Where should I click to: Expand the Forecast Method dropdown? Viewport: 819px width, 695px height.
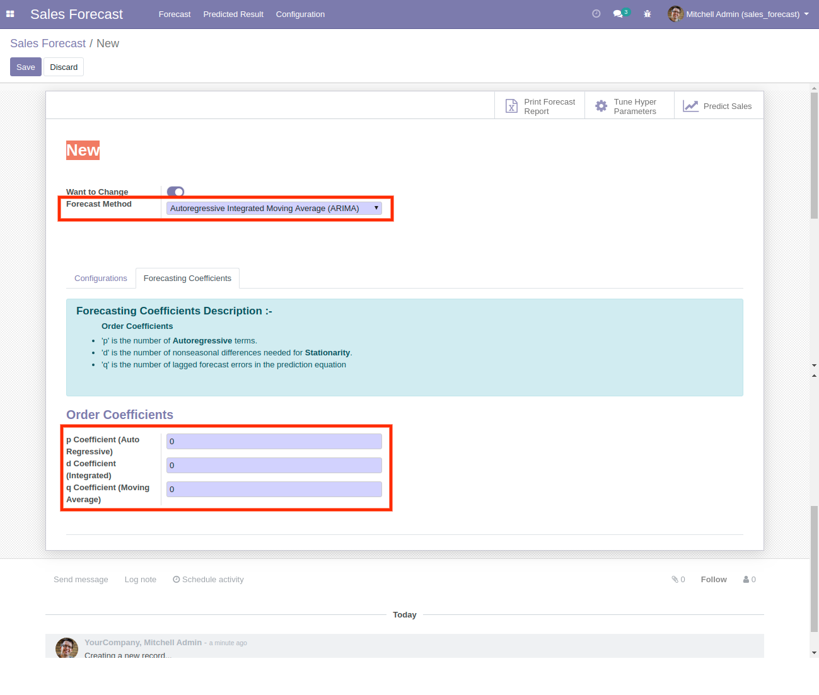[274, 209]
